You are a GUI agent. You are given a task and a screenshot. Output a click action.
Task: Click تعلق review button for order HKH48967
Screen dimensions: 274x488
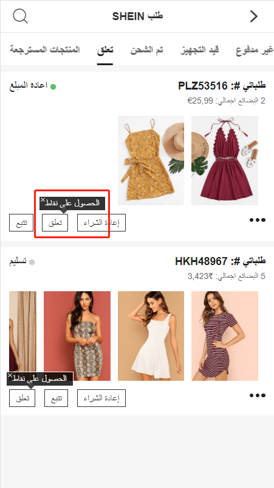pyautogui.click(x=22, y=398)
